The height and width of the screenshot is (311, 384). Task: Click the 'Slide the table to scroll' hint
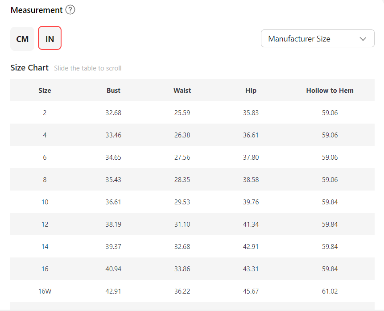(x=87, y=68)
